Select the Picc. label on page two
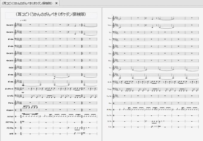 click(x=110, y=61)
